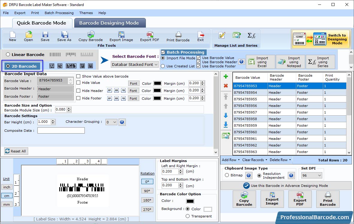
Task: Set rotation to 180 degrees
Action: pos(147,200)
